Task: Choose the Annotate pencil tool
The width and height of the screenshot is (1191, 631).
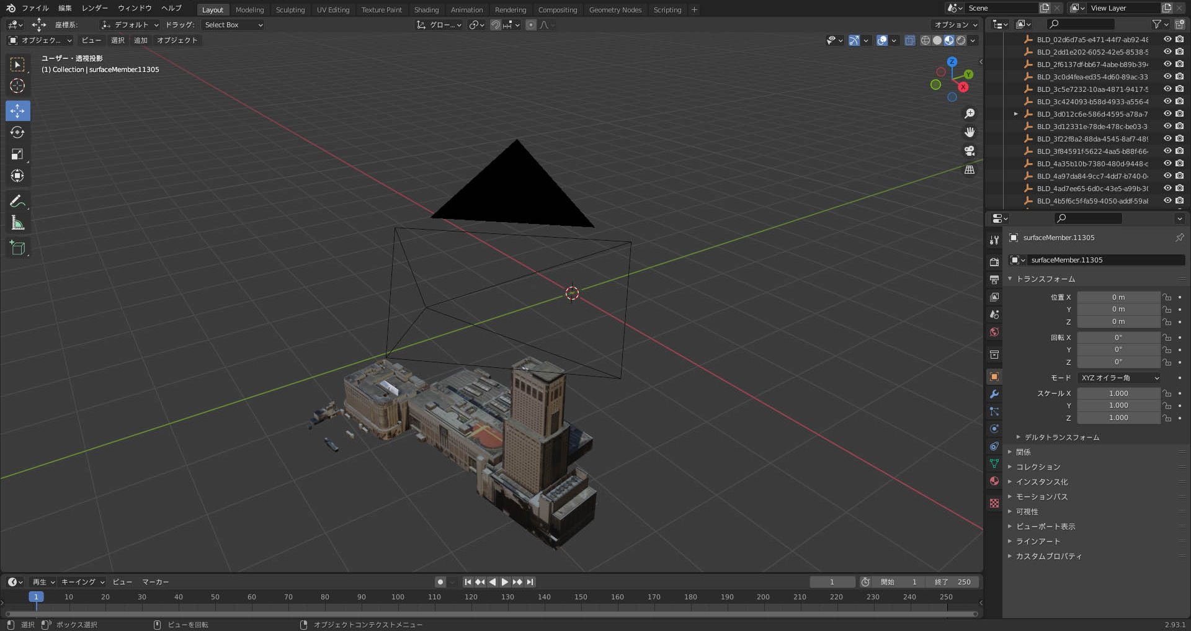Action: point(17,201)
